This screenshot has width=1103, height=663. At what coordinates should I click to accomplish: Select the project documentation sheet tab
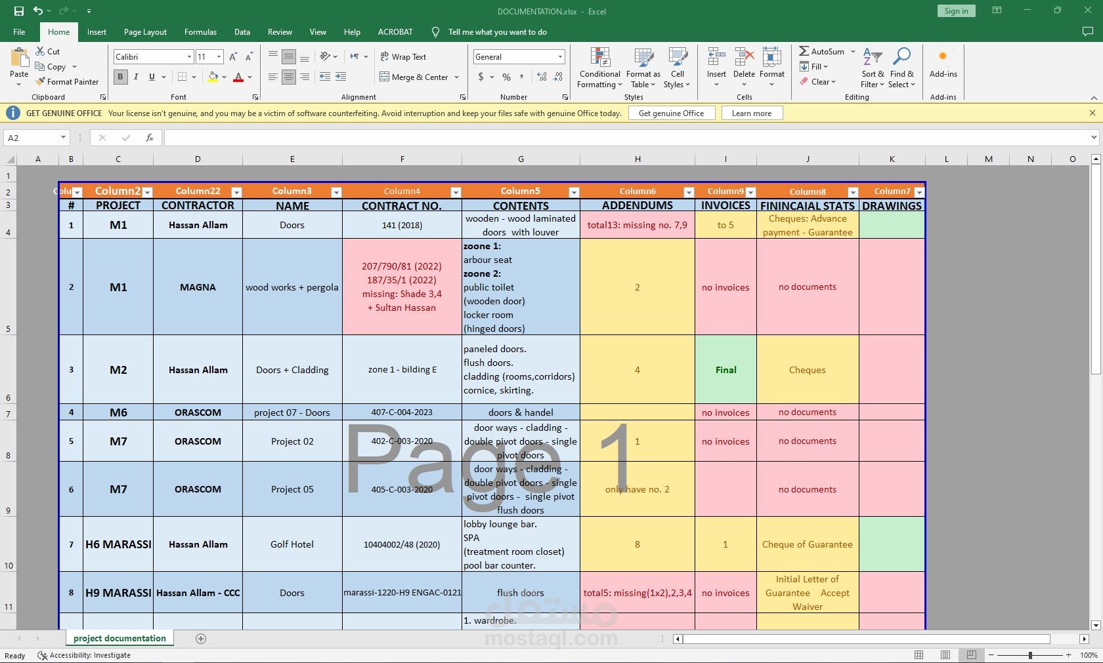tap(119, 639)
